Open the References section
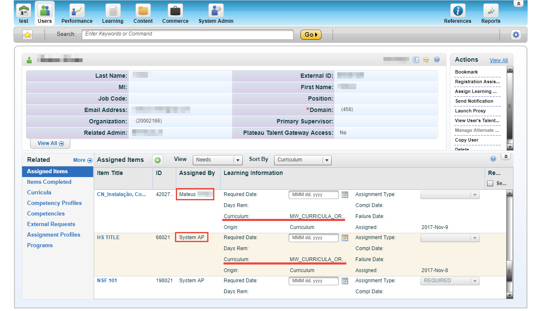This screenshot has width=541, height=311. point(458,13)
